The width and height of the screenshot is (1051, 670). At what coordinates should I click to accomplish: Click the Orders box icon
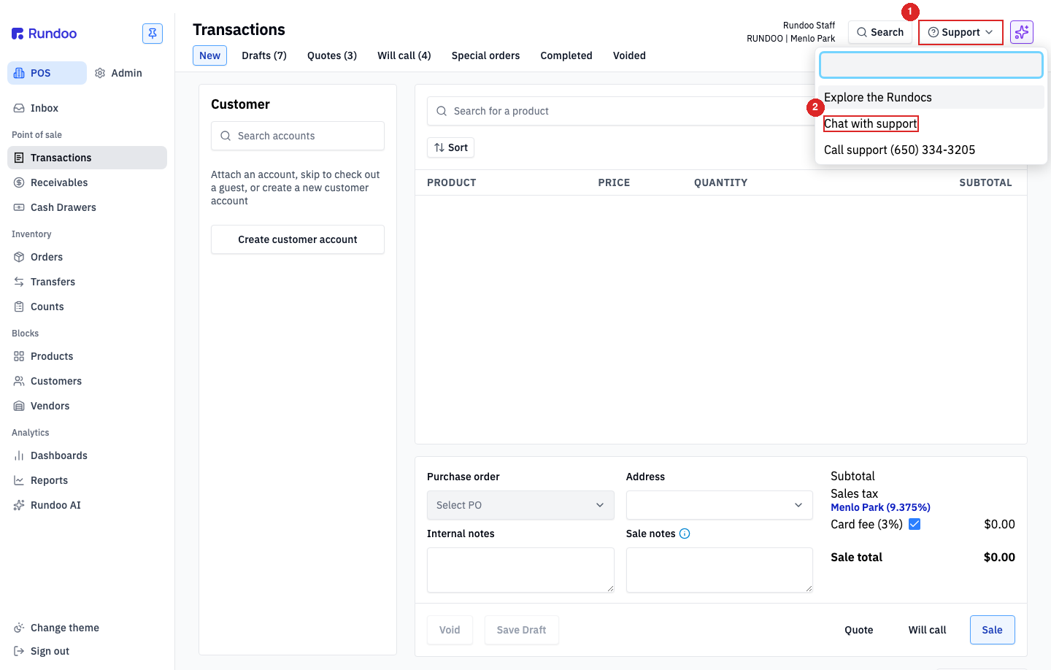(x=19, y=257)
